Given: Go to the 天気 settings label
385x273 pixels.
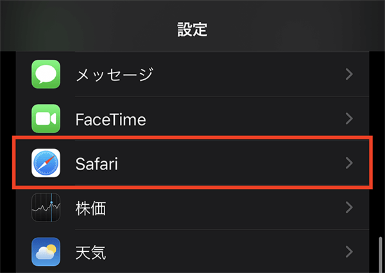Looking at the screenshot, I should (x=90, y=252).
